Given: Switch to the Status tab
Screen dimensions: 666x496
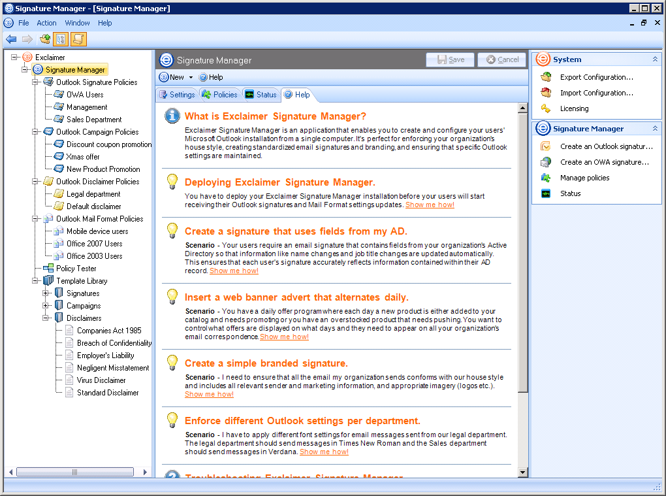Looking at the screenshot, I should click(x=261, y=94).
